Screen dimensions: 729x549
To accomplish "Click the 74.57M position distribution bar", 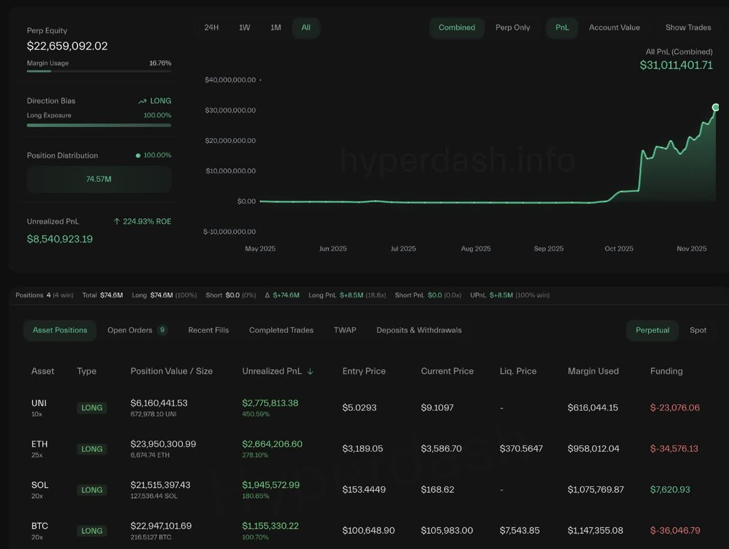I will [x=99, y=179].
